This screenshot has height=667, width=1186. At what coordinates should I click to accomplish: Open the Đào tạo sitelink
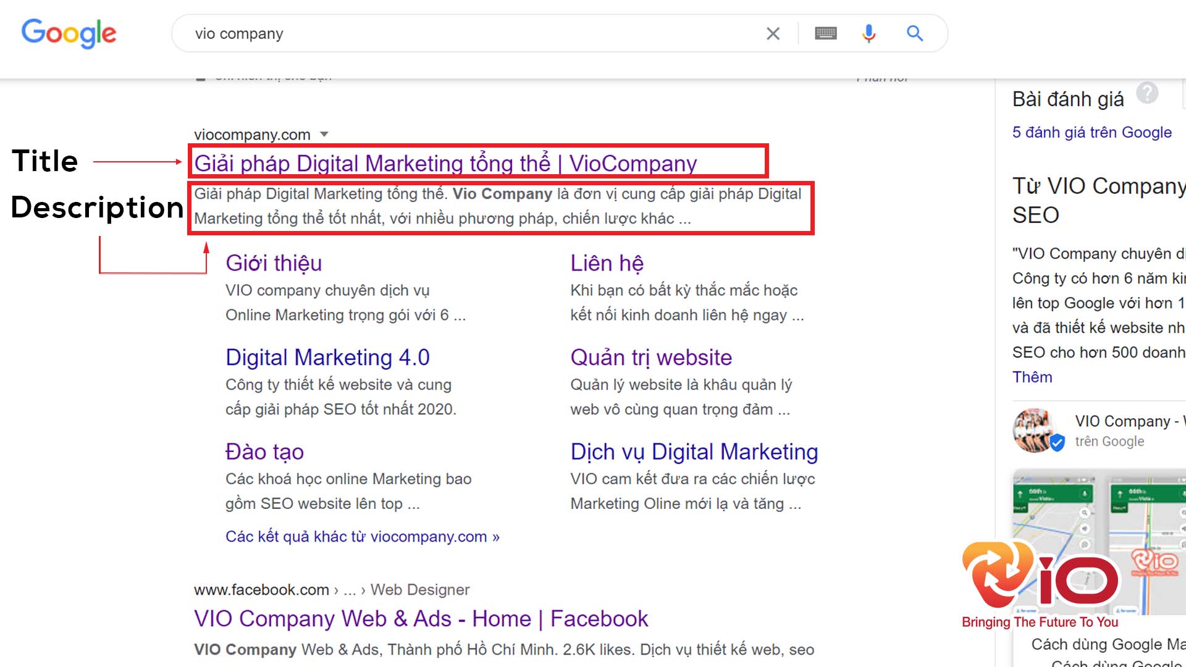click(264, 452)
